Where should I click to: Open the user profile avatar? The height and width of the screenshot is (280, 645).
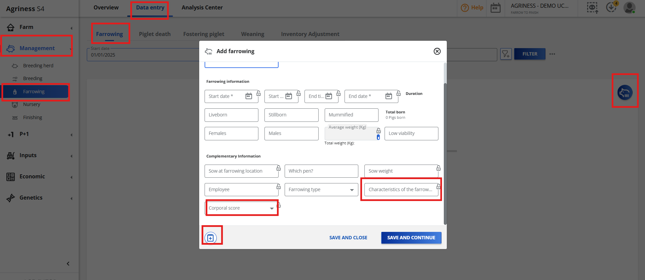629,7
